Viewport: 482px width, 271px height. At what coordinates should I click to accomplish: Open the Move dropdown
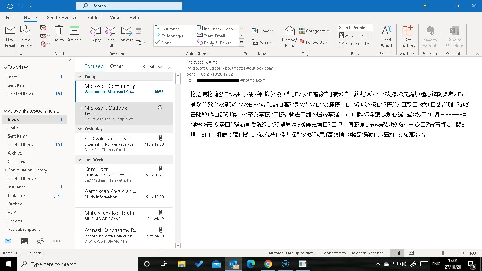(x=262, y=31)
